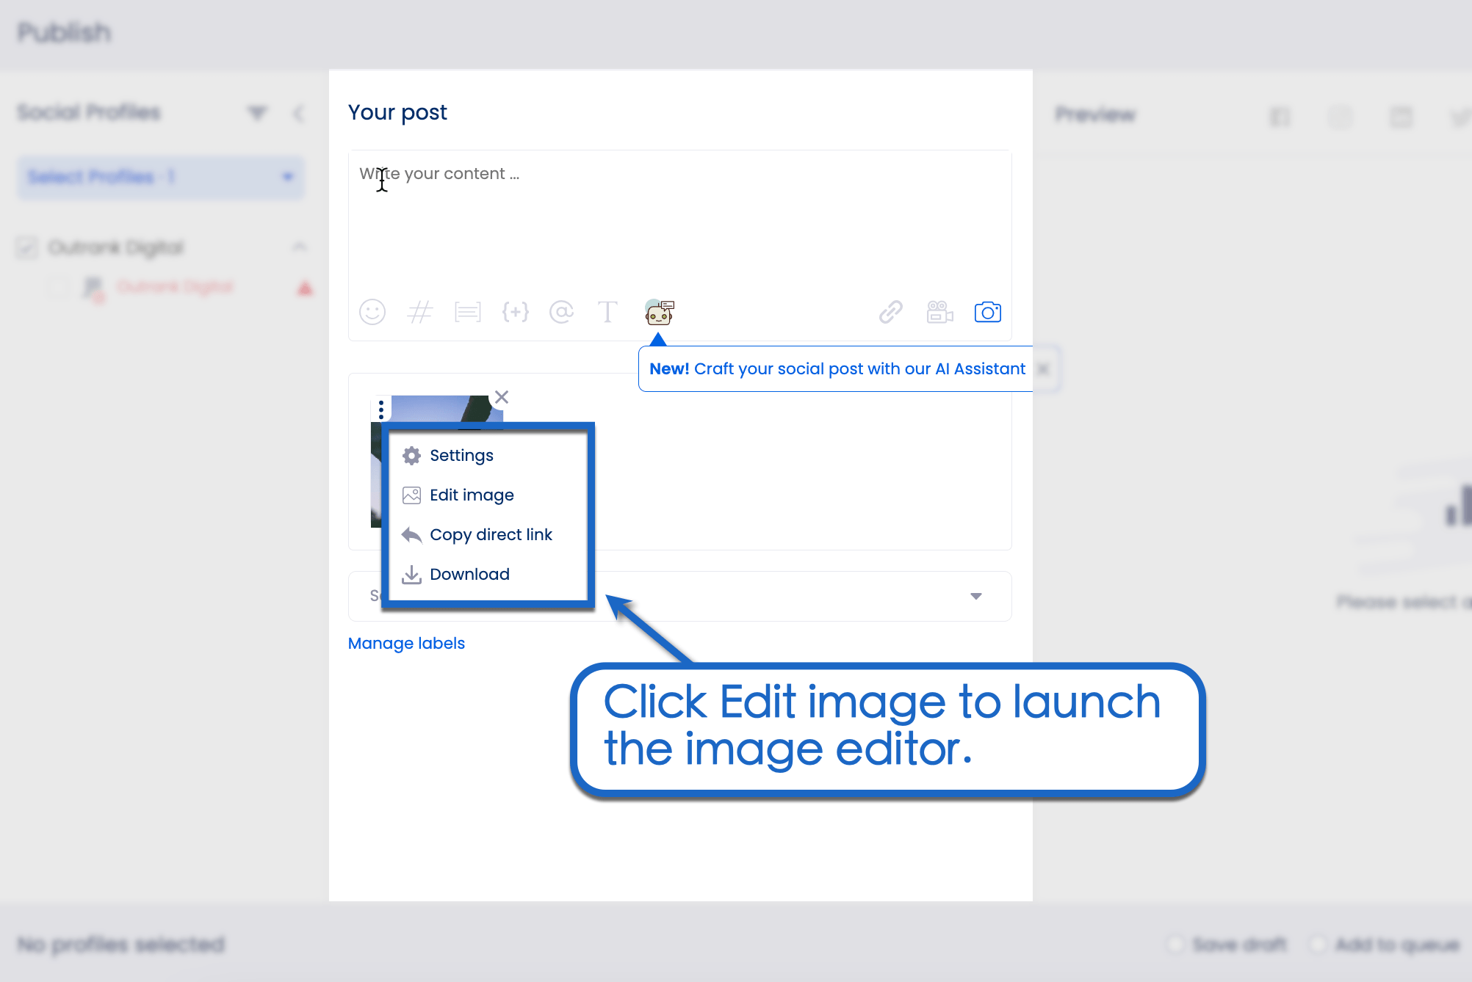Open text formatting options
Image resolution: width=1472 pixels, height=982 pixels.
607,312
